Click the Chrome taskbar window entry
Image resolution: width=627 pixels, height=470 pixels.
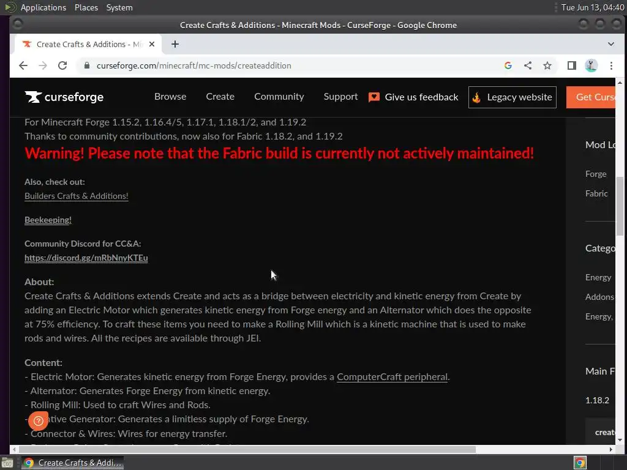(72, 463)
